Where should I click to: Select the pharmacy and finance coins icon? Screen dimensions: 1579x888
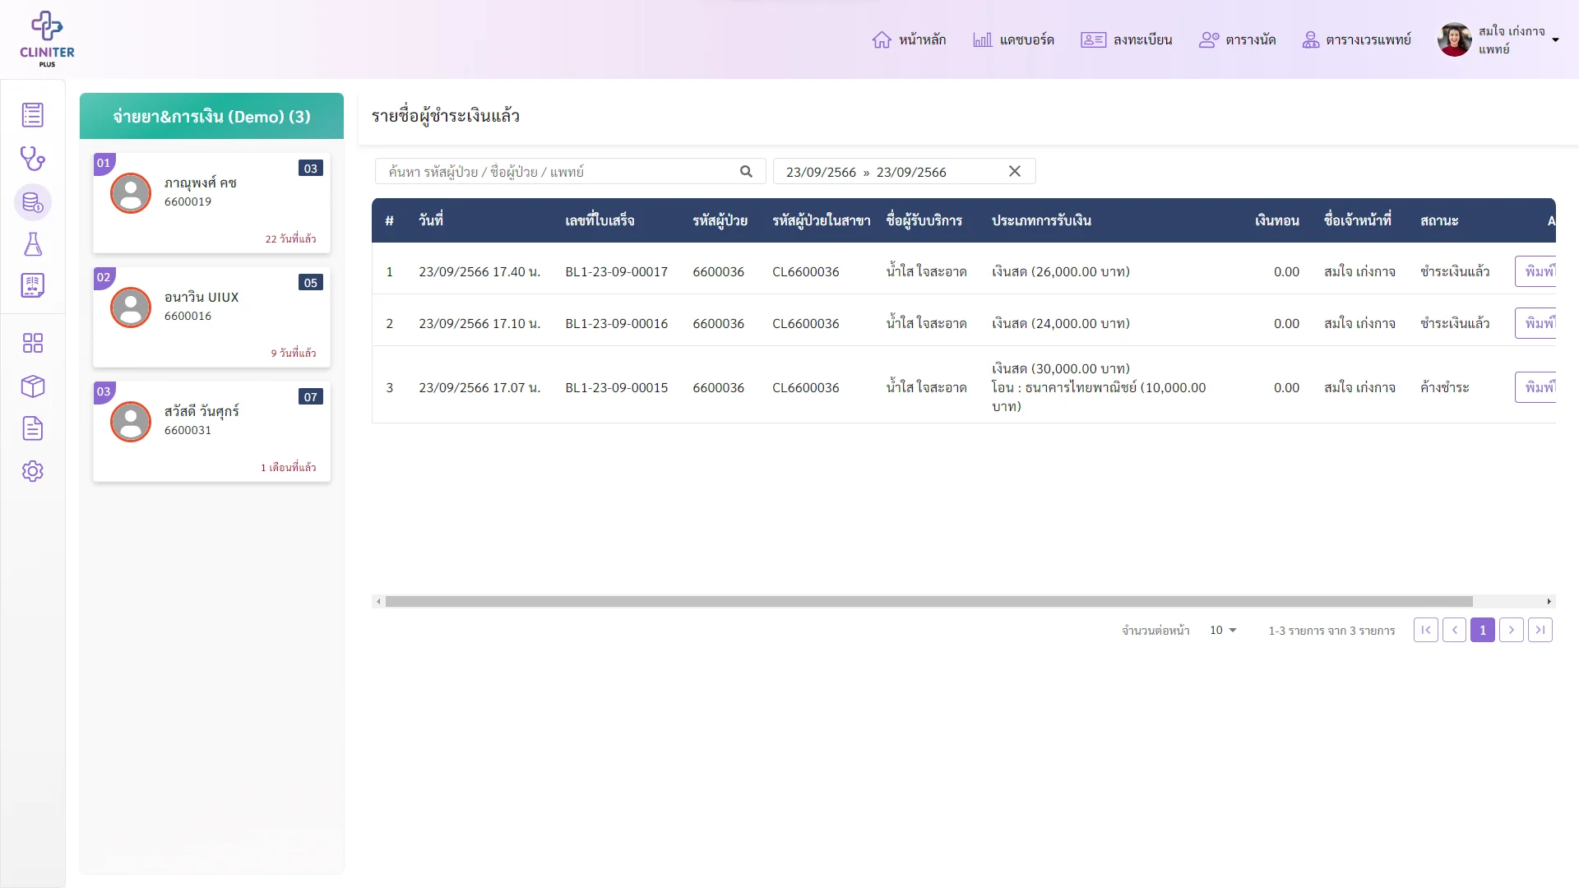point(33,201)
